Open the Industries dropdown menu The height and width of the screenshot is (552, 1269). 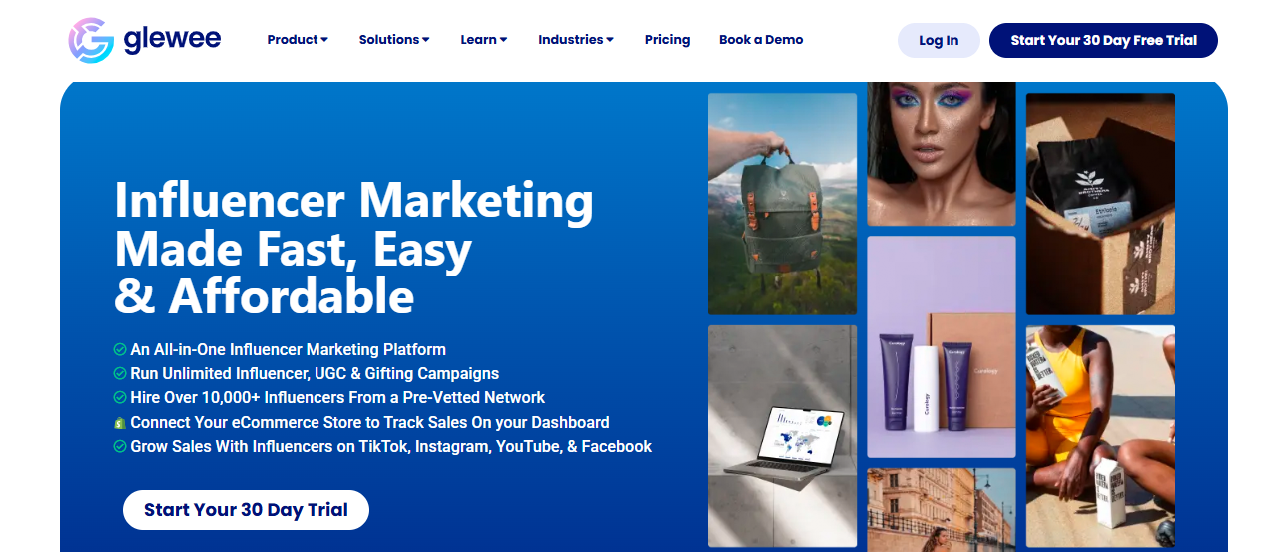click(576, 40)
